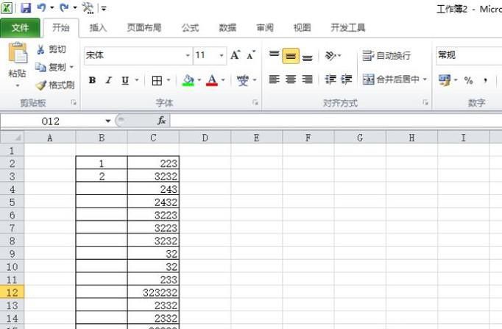The image size is (502, 329).
Task: Toggle 自动换行 wrap text
Action: click(386, 56)
